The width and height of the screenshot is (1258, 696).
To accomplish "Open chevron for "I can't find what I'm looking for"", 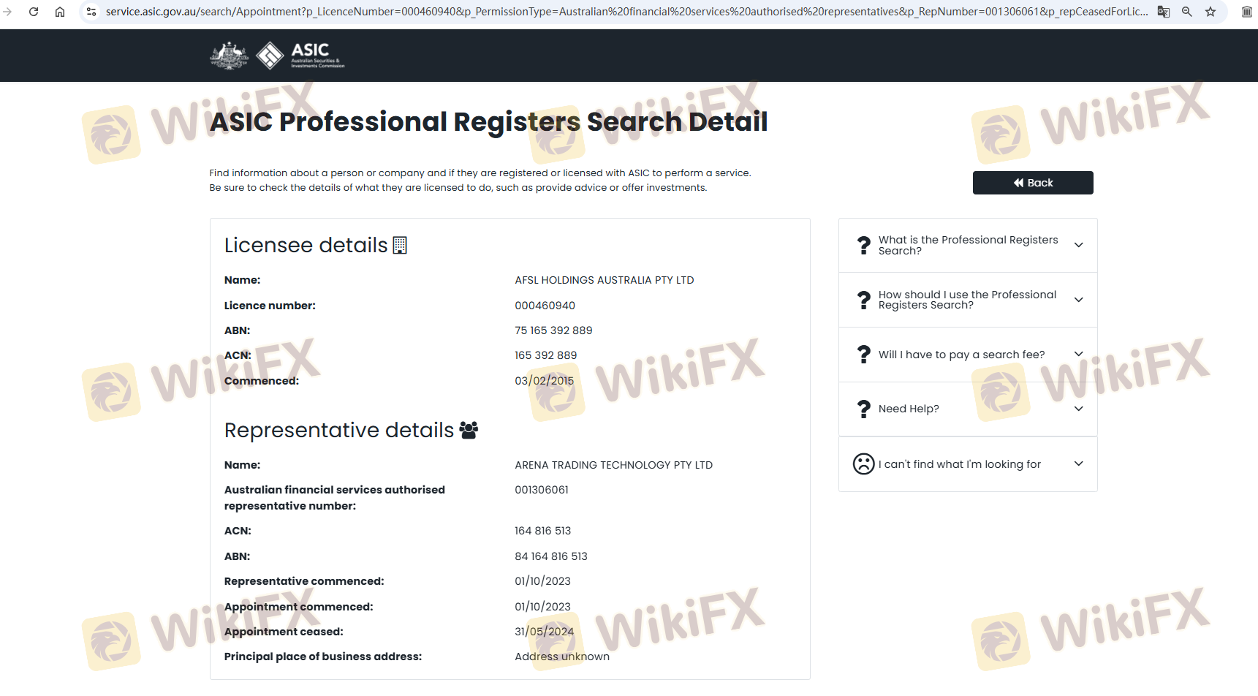I will pyautogui.click(x=1078, y=464).
